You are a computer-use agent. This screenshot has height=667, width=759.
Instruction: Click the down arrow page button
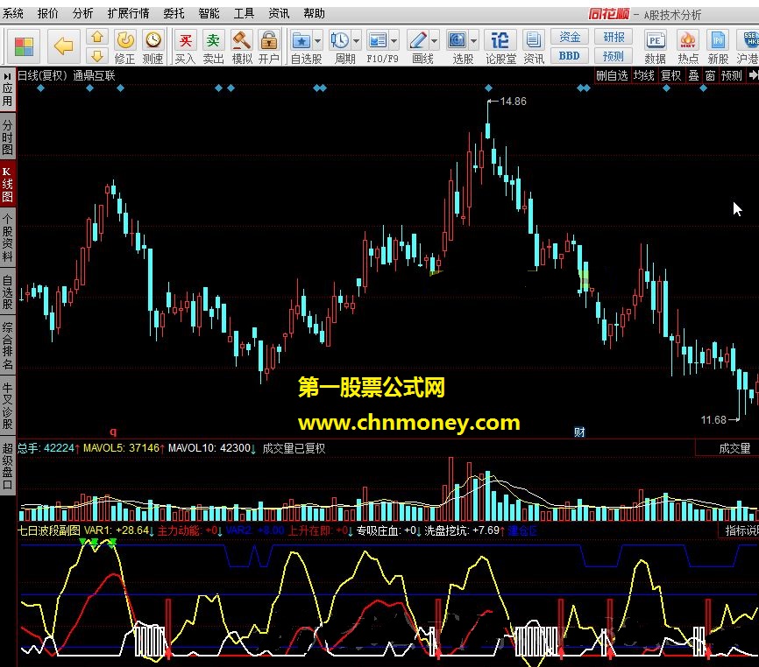tap(97, 56)
